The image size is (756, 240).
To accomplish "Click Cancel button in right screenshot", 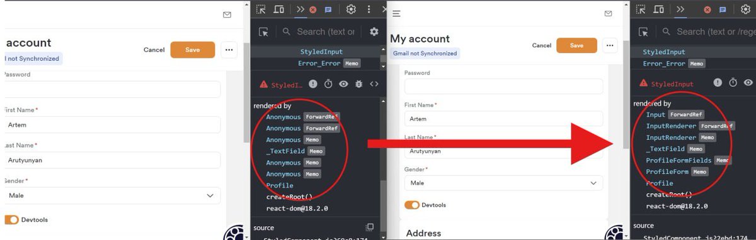I will click(542, 45).
